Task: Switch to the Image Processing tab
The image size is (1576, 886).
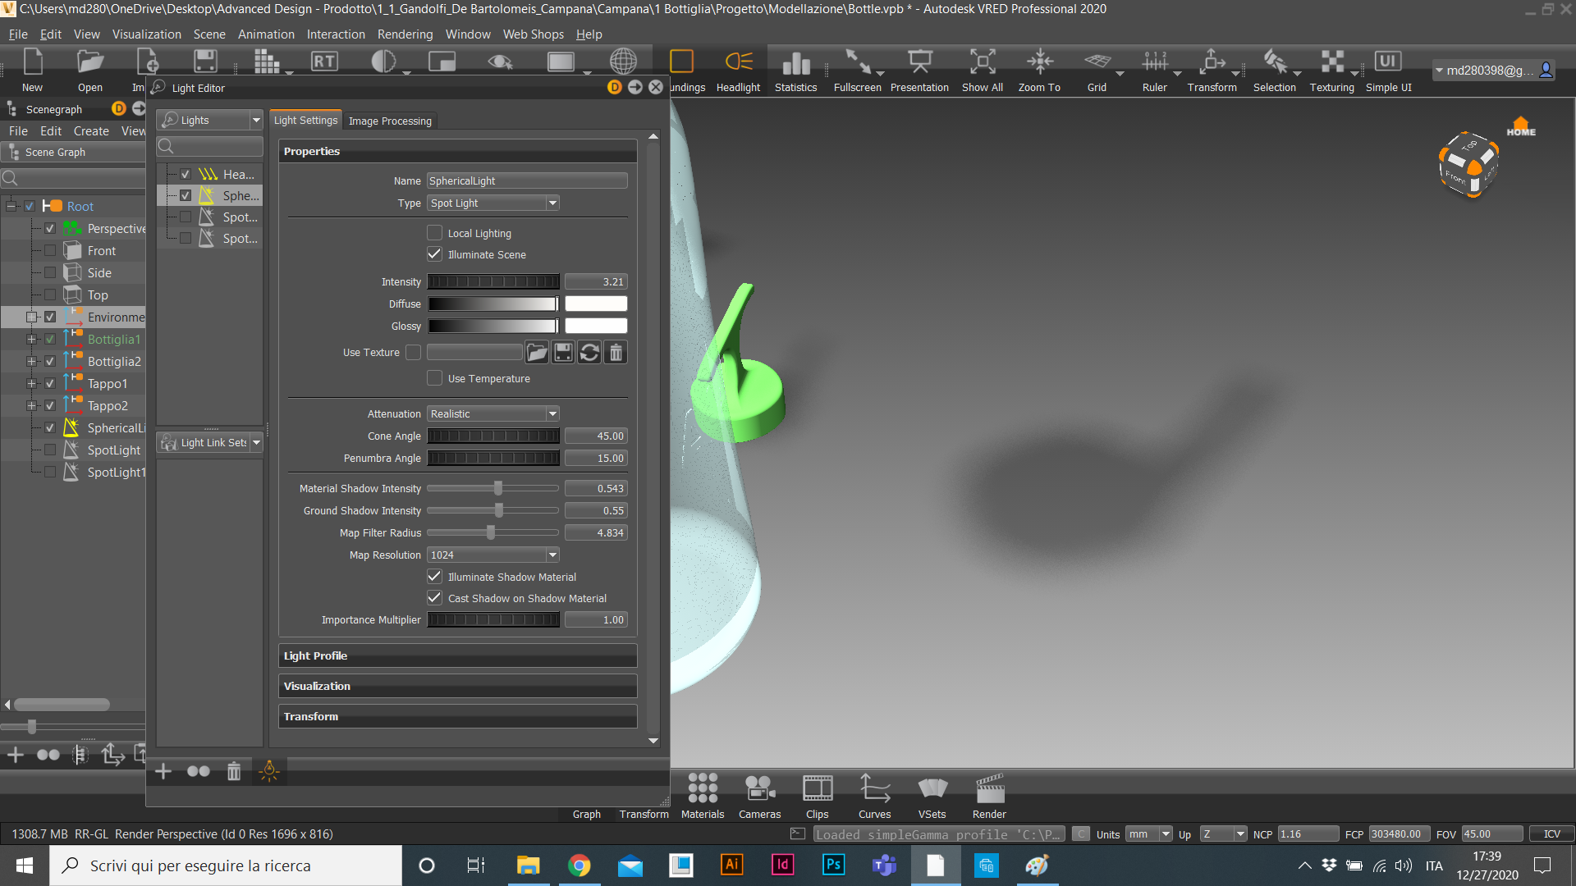Action: [x=390, y=121]
